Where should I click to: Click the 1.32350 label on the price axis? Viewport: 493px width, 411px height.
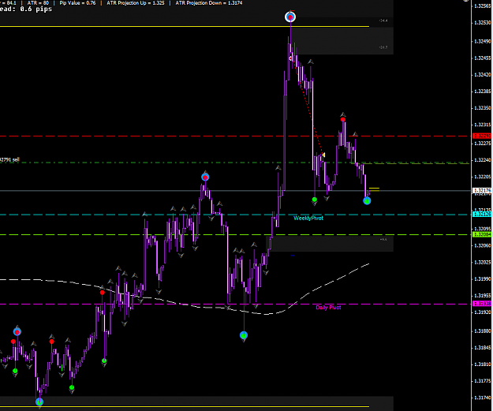[x=483, y=108]
